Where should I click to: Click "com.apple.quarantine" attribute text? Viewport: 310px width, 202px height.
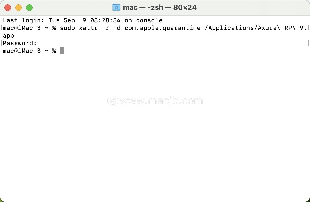click(x=163, y=28)
